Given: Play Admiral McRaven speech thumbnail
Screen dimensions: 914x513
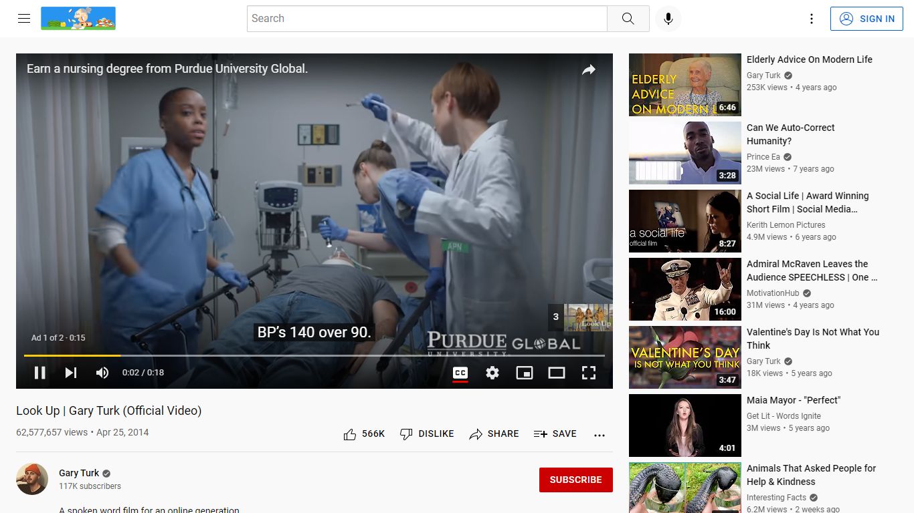Looking at the screenshot, I should coord(685,289).
